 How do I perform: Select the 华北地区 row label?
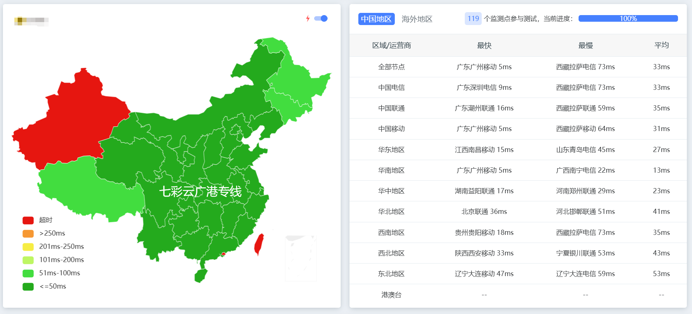click(x=391, y=211)
